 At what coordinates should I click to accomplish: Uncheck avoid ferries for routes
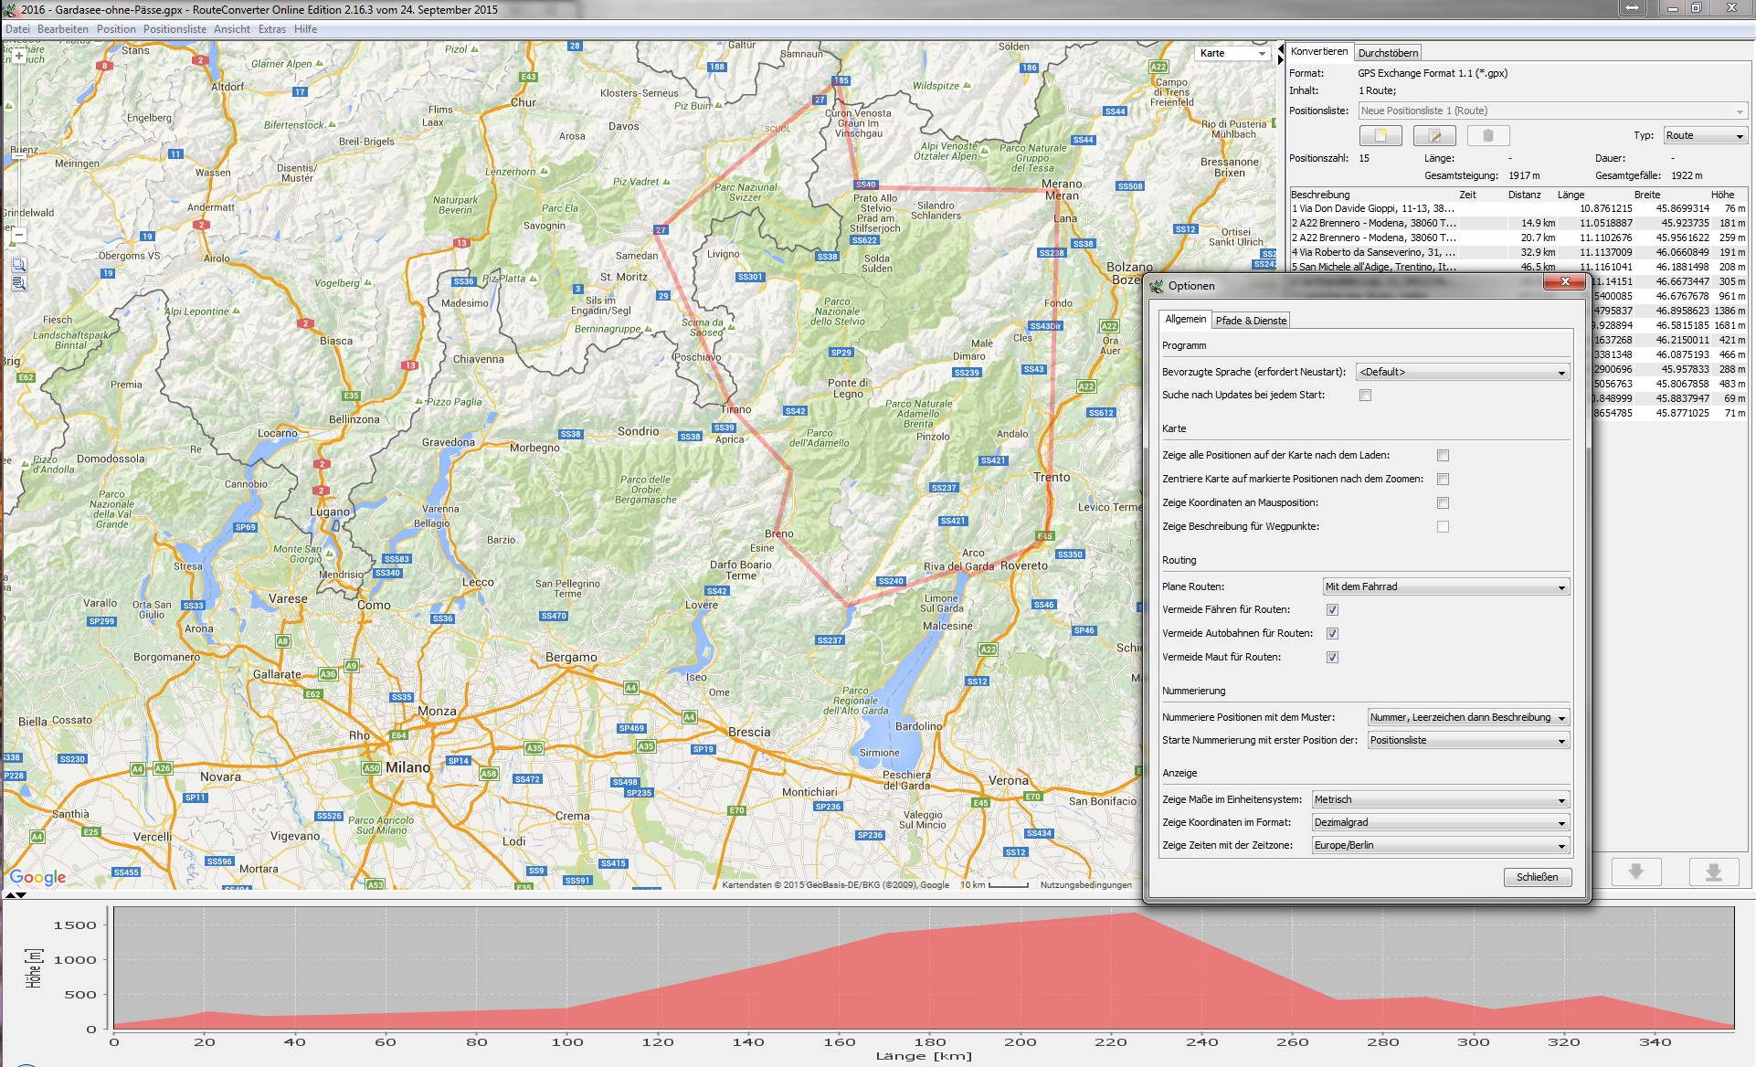tap(1332, 609)
